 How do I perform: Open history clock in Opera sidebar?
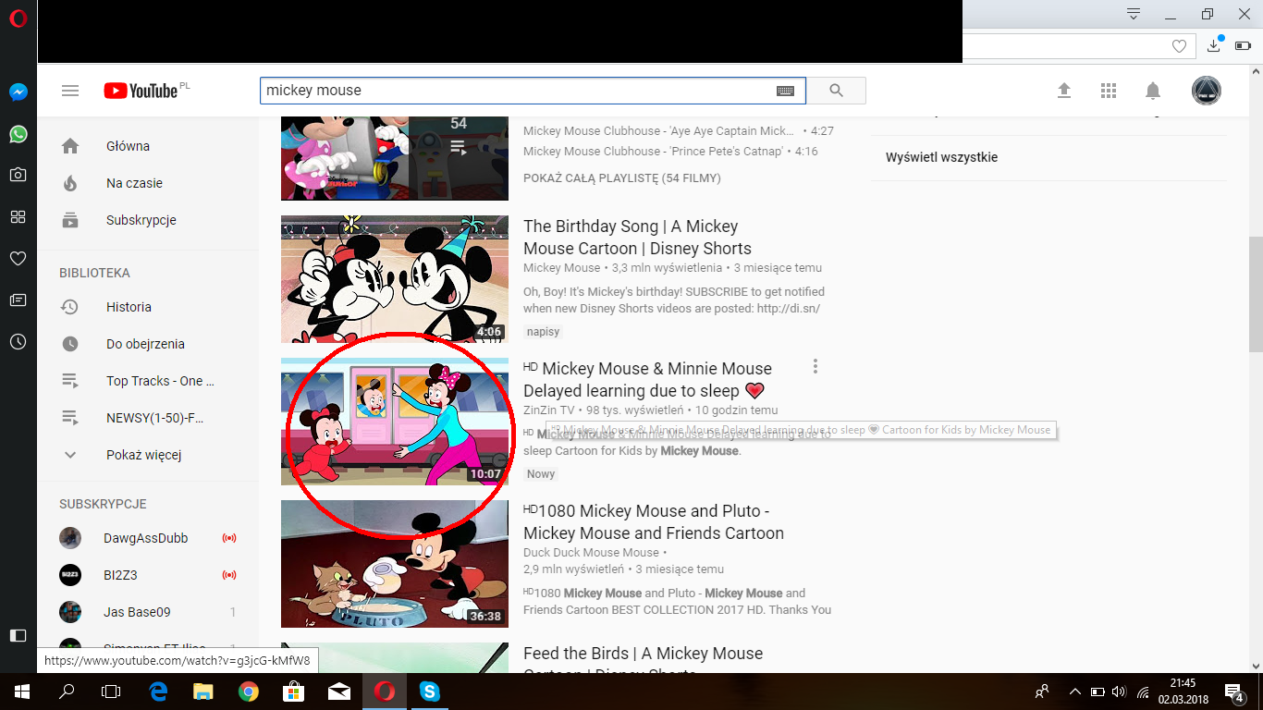[x=18, y=341]
